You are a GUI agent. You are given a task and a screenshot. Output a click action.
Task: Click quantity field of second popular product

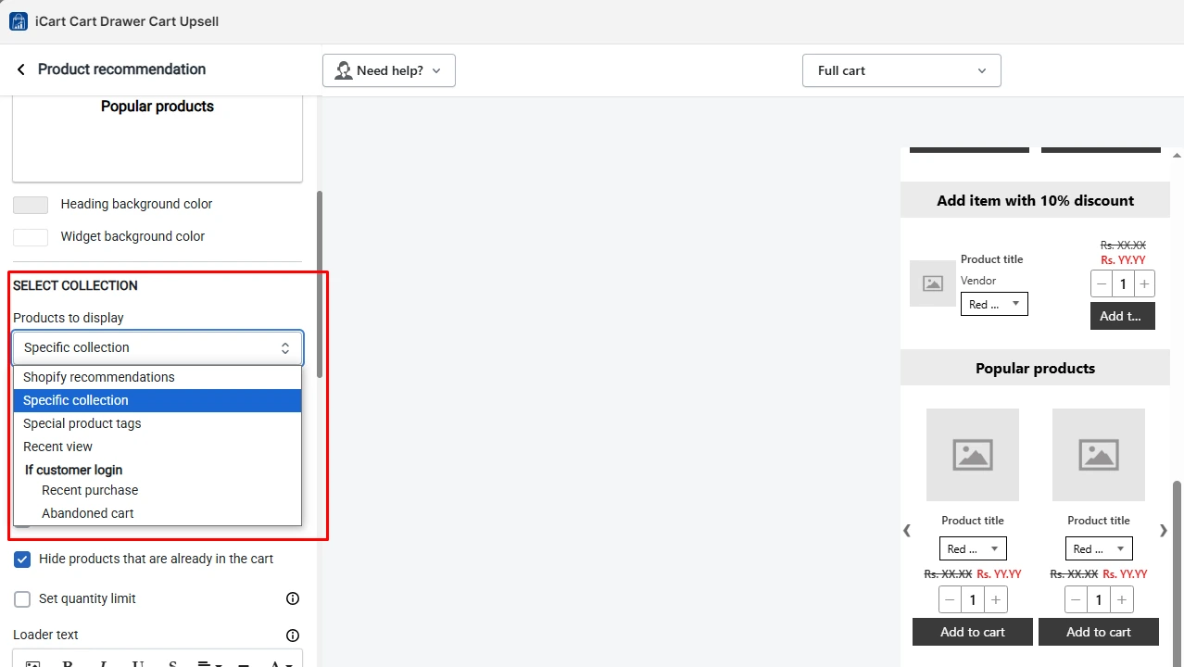1099,600
